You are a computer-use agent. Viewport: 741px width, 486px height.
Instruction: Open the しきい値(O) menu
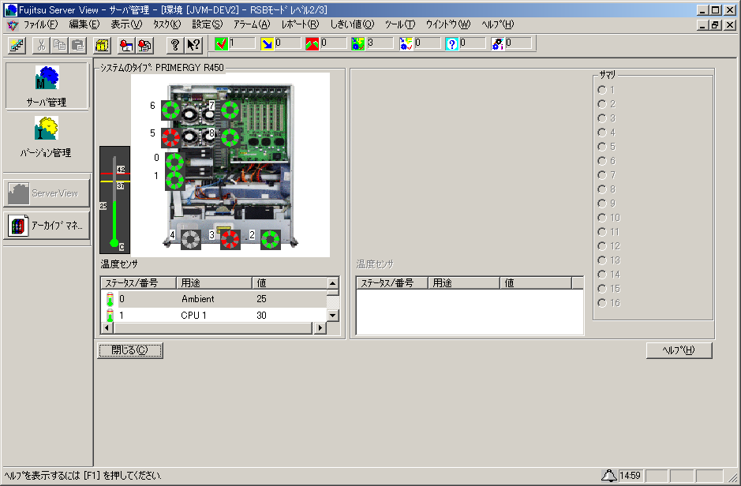(x=352, y=24)
